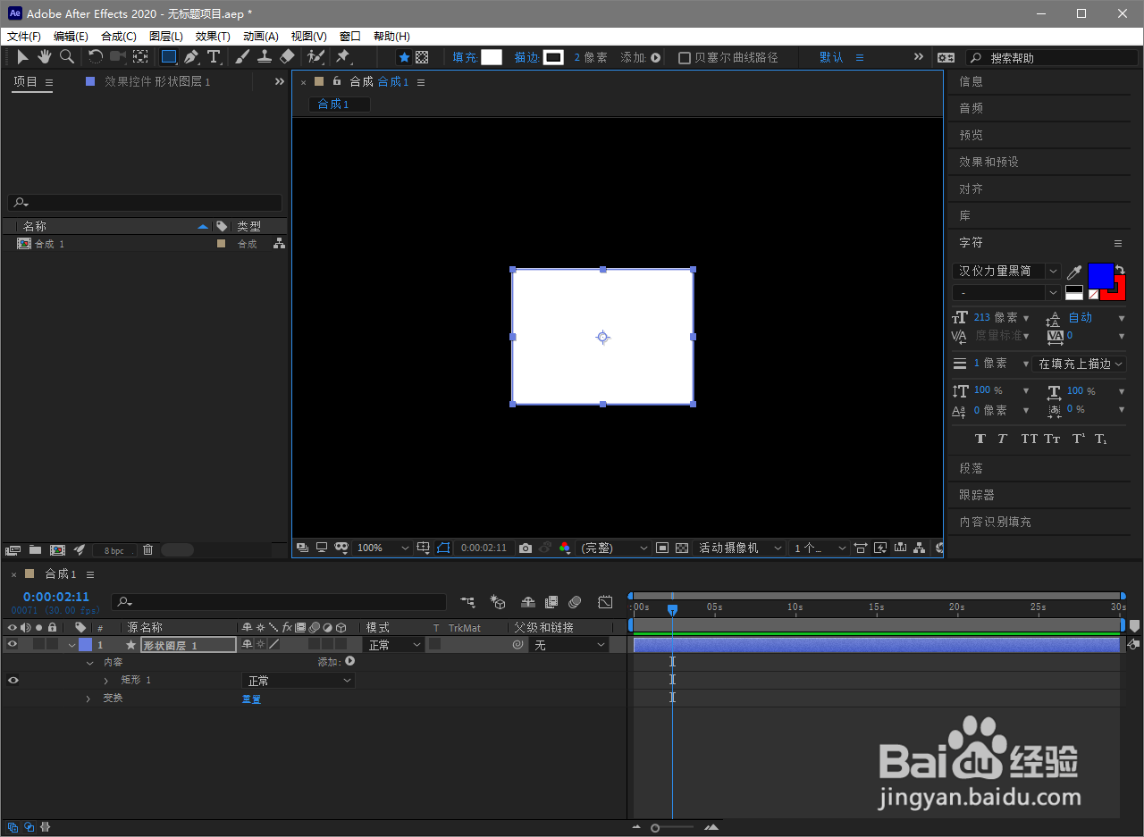Open the 动画(A) menu
1144x837 pixels.
261,37
